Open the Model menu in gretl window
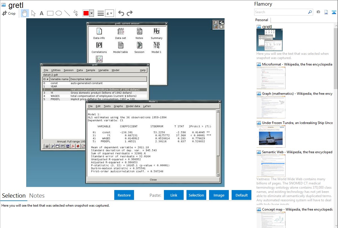This screenshot has width=338, height=228. pyautogui.click(x=116, y=70)
